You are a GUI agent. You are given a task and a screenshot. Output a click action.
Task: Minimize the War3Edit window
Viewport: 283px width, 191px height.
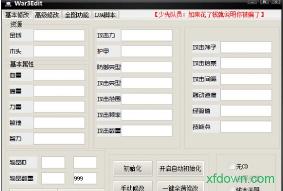[252, 2]
